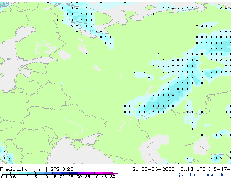The image size is (231, 178).
Task: Click the legend tick label '45'
Action: 104,177
